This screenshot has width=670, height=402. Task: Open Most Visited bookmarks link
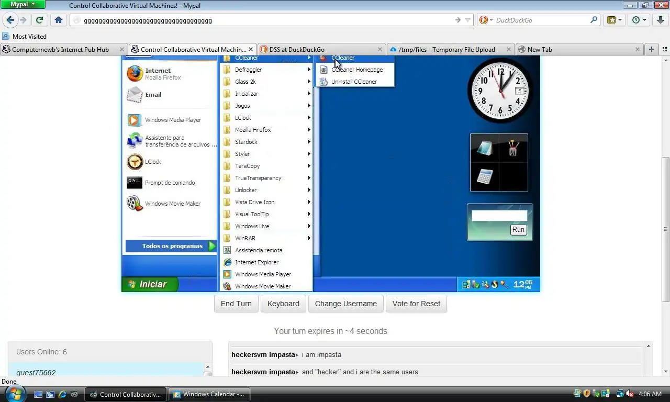click(24, 36)
